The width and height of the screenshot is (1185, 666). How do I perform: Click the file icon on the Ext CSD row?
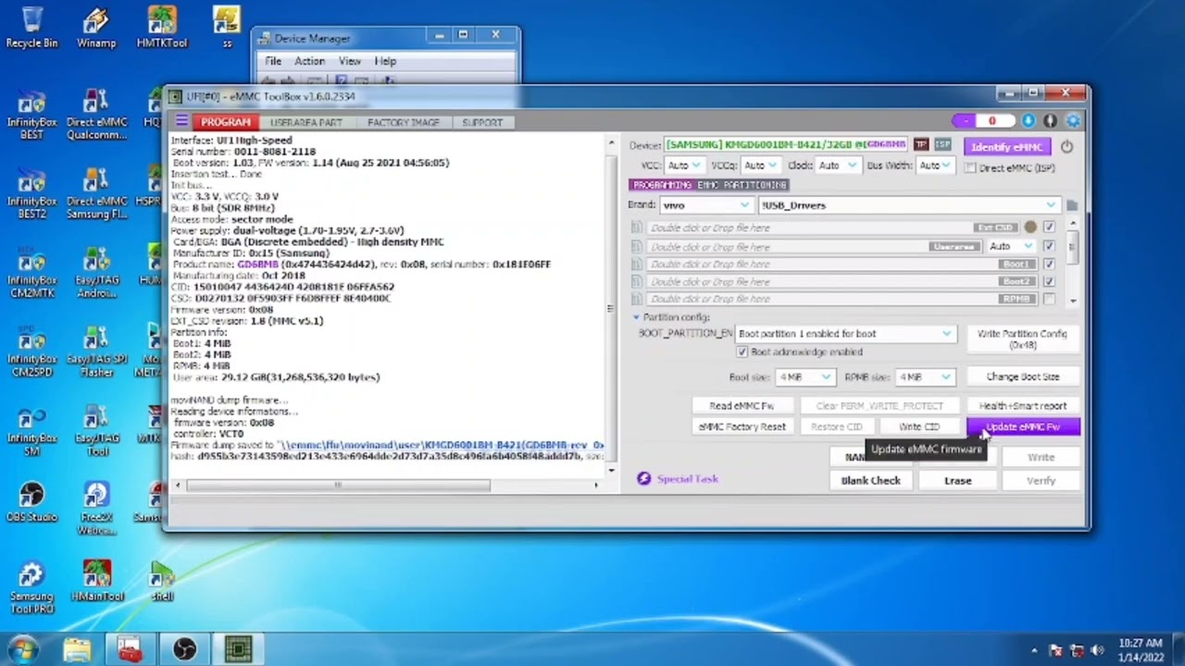[636, 228]
